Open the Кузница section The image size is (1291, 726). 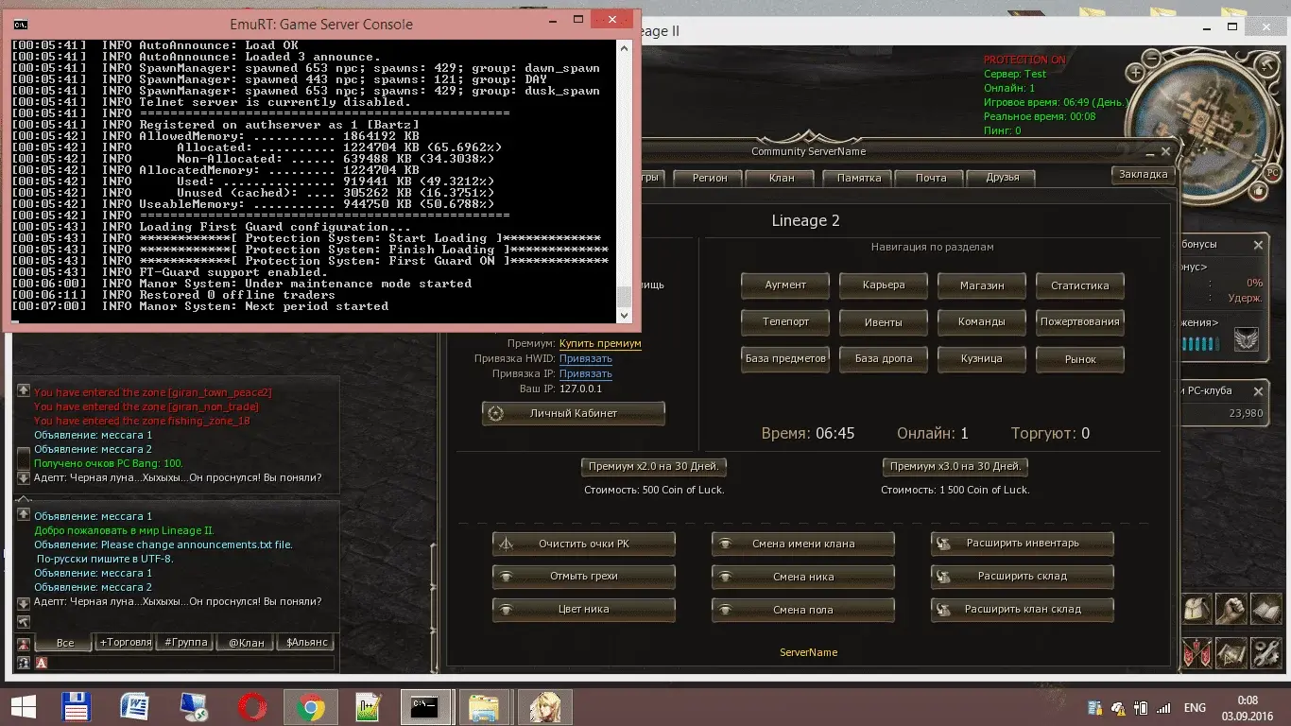click(982, 358)
